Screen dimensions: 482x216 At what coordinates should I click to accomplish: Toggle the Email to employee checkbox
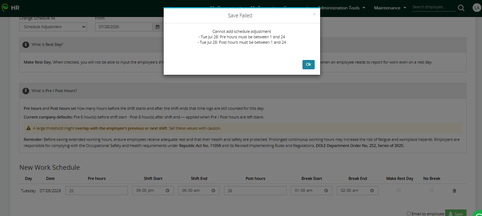[408, 213]
